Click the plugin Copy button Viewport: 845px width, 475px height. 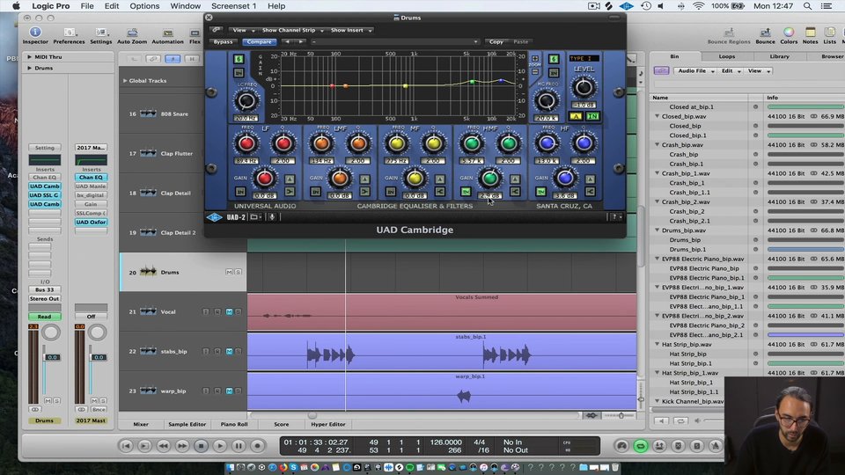tap(496, 41)
